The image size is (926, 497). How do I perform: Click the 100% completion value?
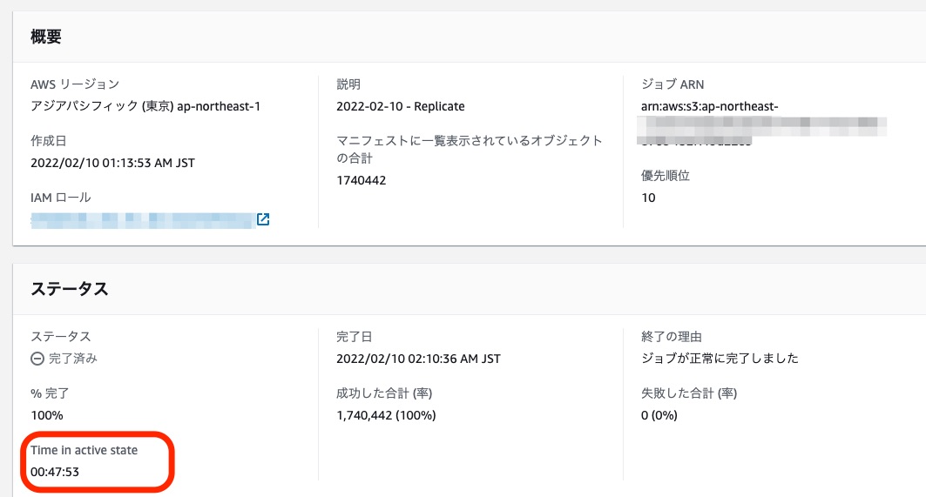[x=47, y=415]
